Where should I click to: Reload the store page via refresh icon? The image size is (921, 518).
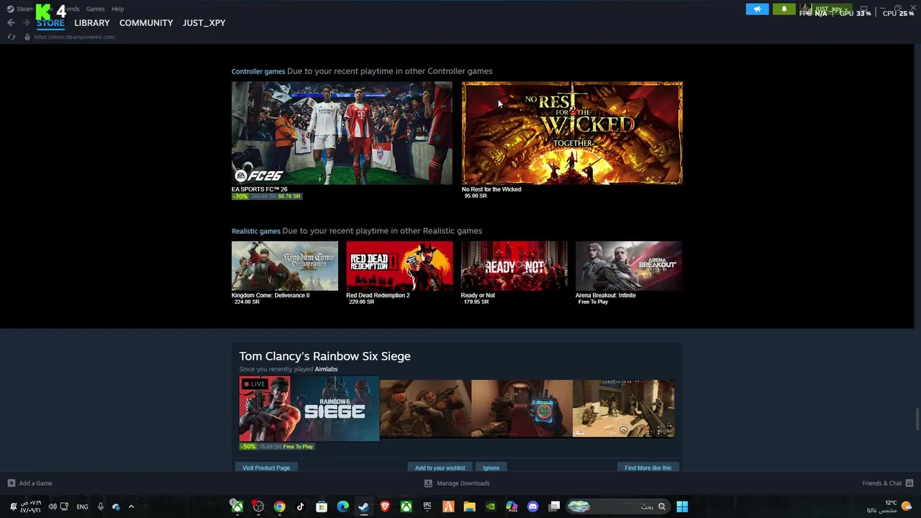11,37
